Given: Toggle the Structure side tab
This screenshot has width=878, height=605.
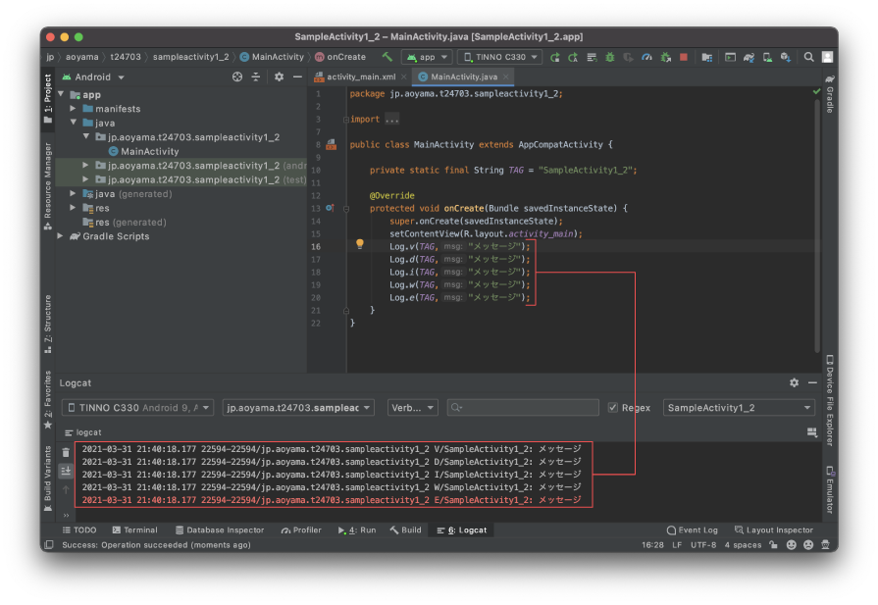Looking at the screenshot, I should pos(48,324).
